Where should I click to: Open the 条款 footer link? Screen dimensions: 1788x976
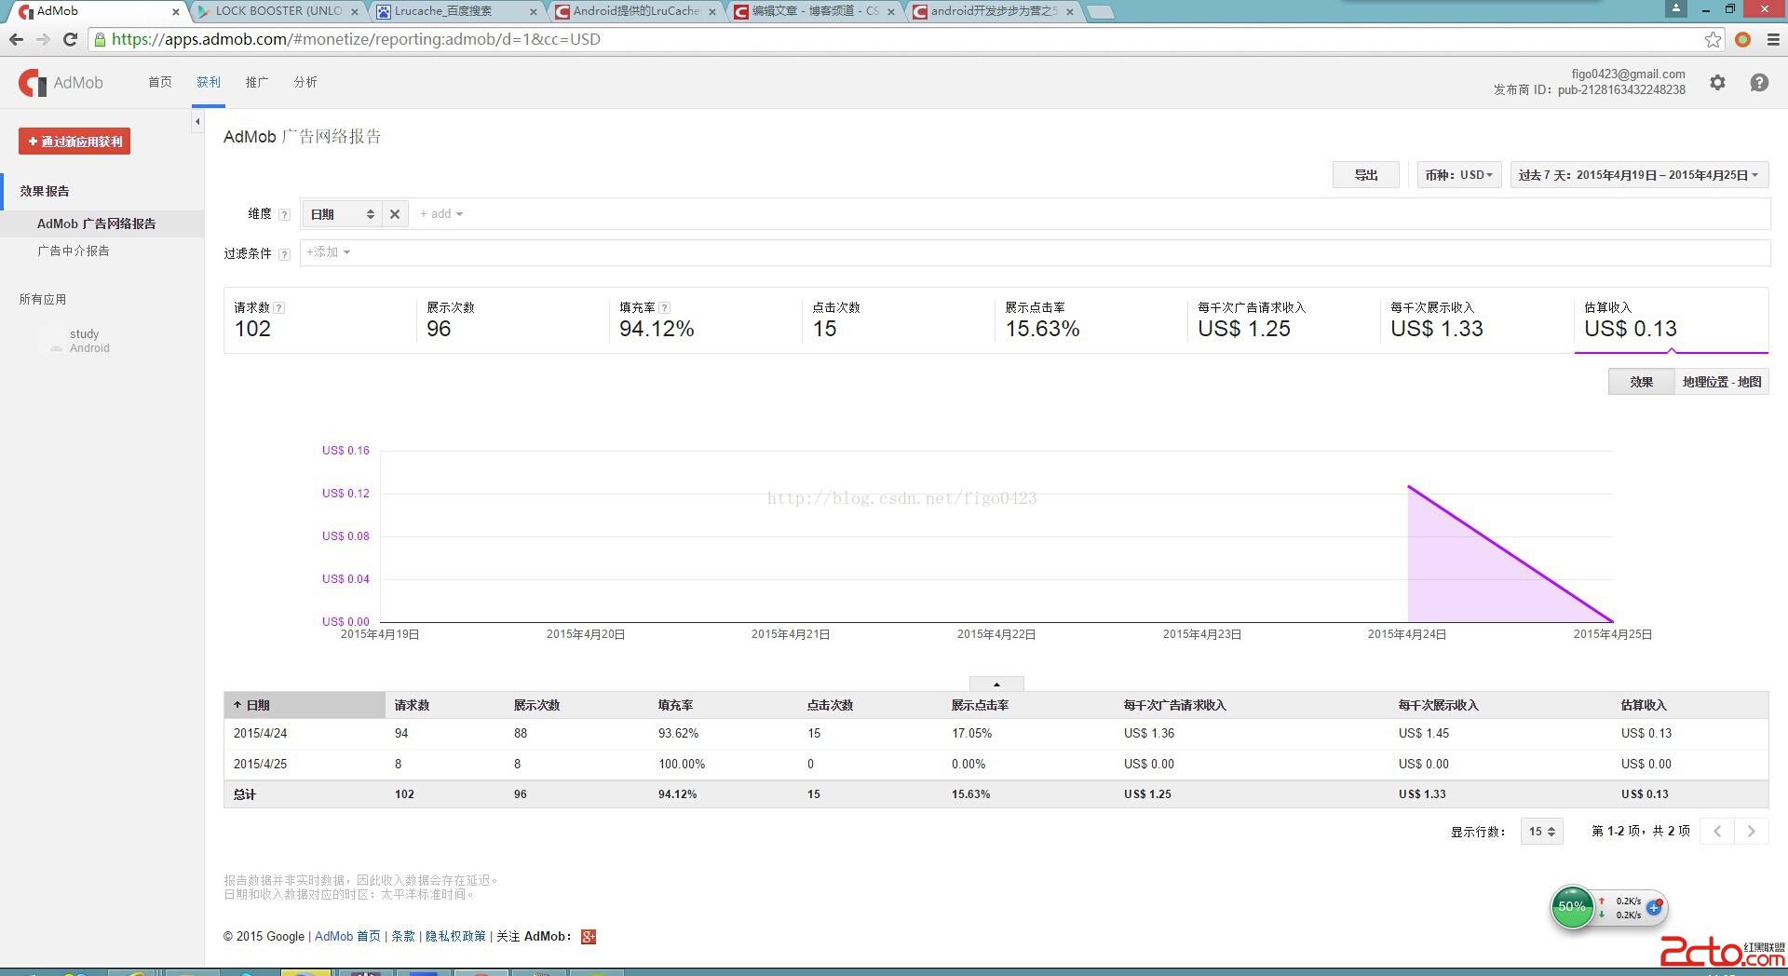tap(403, 936)
